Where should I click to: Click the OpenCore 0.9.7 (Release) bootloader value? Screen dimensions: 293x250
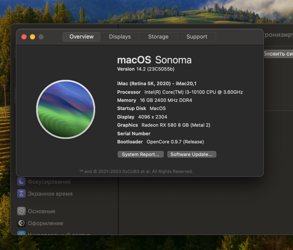[175, 142]
